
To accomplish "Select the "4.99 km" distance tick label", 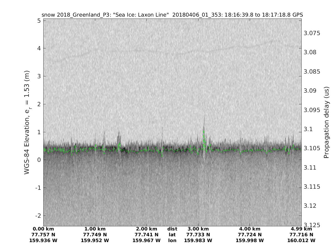I will coord(301,229).
